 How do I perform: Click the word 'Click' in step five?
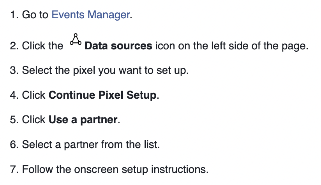tap(34, 120)
